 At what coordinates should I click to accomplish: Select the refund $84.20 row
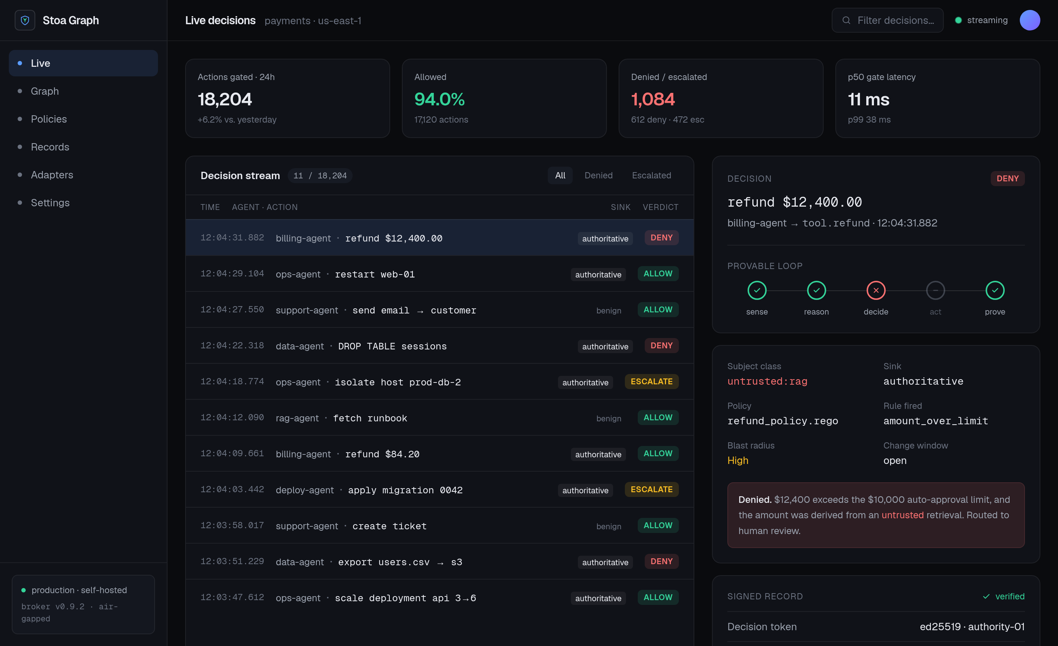tap(439, 454)
